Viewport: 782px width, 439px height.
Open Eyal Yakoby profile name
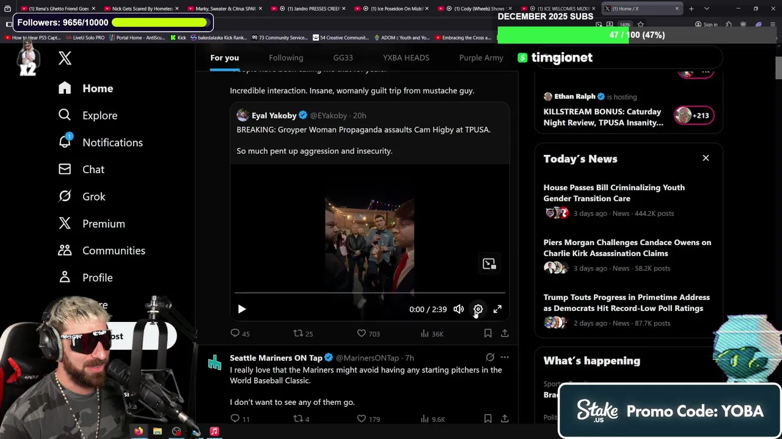pos(274,115)
